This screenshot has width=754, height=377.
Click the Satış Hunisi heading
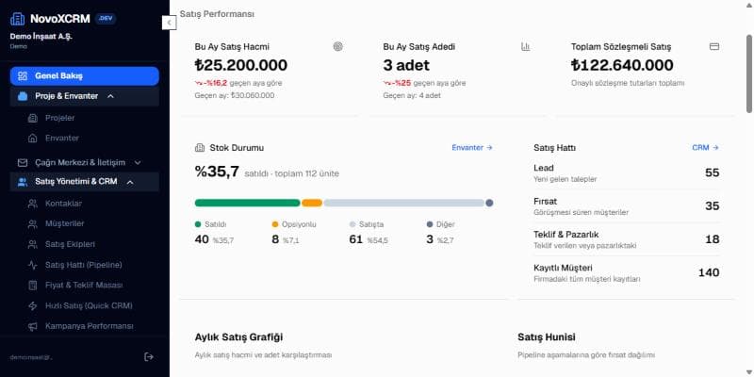tap(547, 337)
